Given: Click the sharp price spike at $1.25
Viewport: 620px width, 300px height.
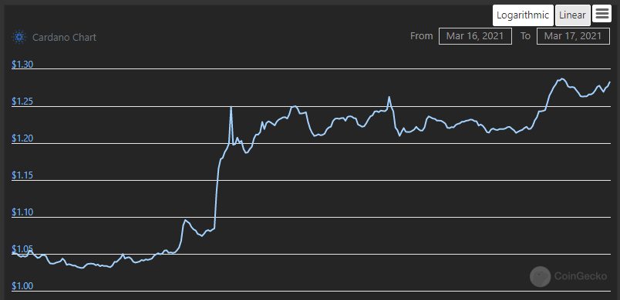Looking at the screenshot, I should [x=231, y=108].
